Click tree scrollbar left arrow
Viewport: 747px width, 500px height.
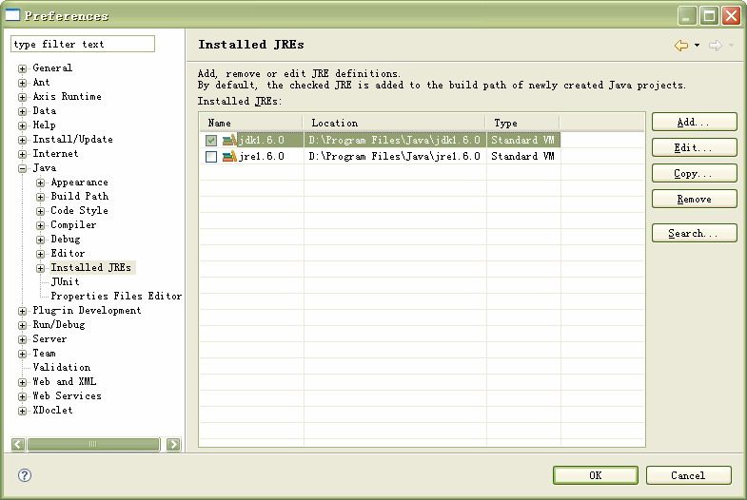point(18,444)
